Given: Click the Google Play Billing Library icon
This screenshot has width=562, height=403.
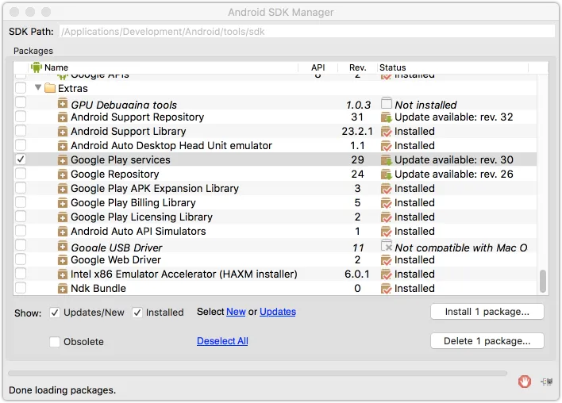Looking at the screenshot, I should coord(63,203).
